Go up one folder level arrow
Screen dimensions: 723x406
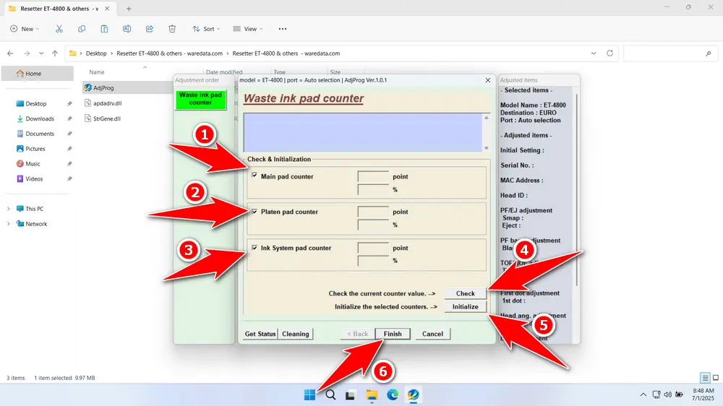[x=55, y=53]
